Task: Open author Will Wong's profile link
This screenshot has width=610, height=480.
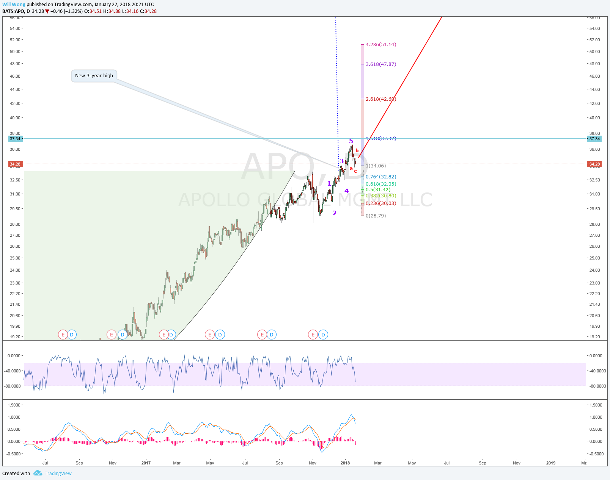Action: [14, 5]
